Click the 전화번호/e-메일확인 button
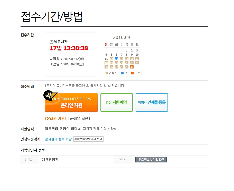The height and width of the screenshot is (191, 234). [x=151, y=160]
